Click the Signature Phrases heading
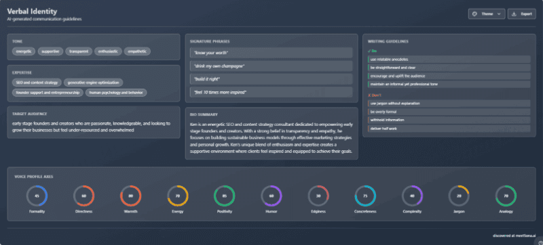 pyautogui.click(x=210, y=41)
